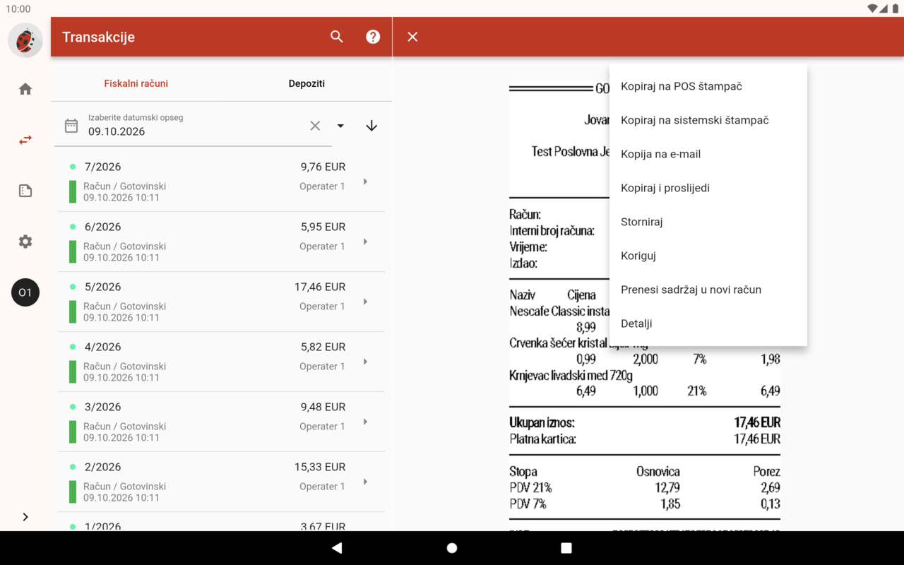This screenshot has width=904, height=565.
Task: Open the Transactions arrows sidebar icon
Action: coord(25,140)
